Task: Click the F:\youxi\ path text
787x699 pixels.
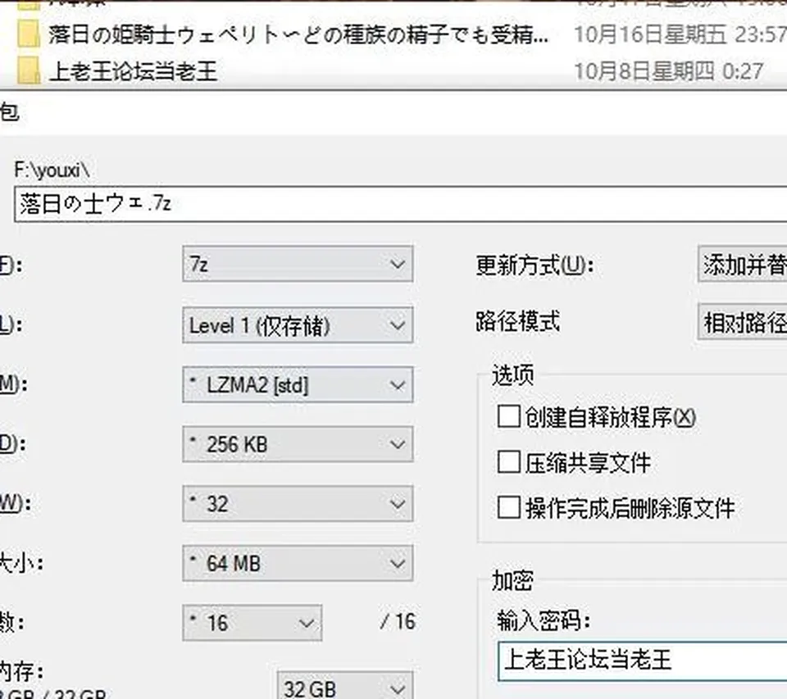Action: click(x=52, y=170)
